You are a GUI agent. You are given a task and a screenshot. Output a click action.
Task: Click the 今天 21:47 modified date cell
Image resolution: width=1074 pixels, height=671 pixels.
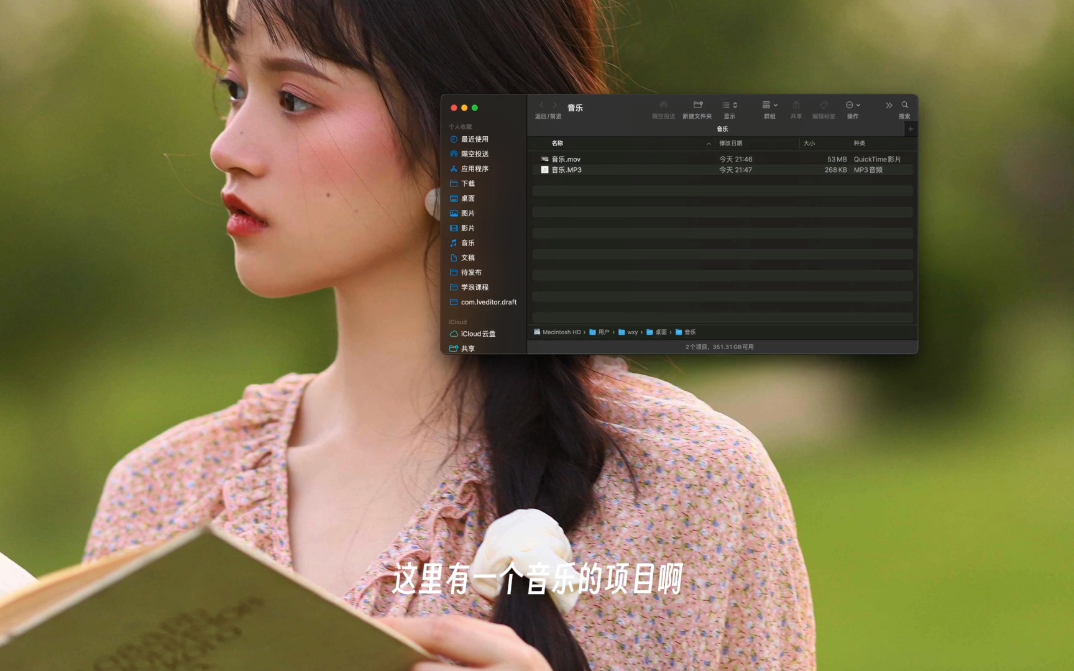pos(736,170)
